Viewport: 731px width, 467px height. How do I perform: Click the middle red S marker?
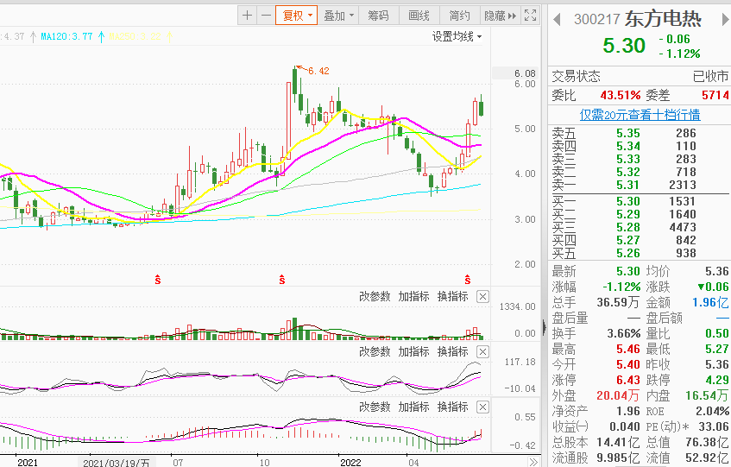(282, 280)
